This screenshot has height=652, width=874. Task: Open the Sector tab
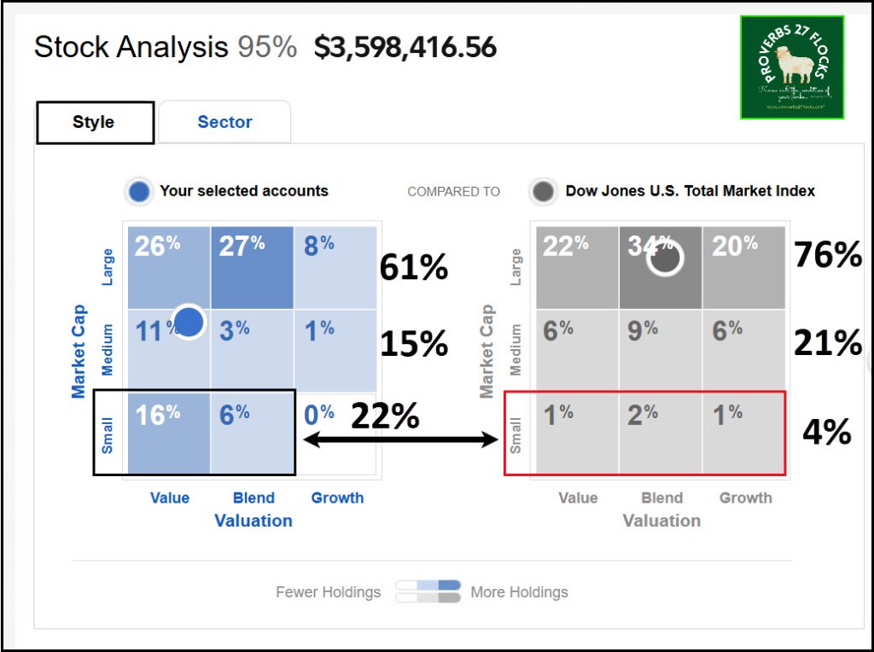click(224, 123)
